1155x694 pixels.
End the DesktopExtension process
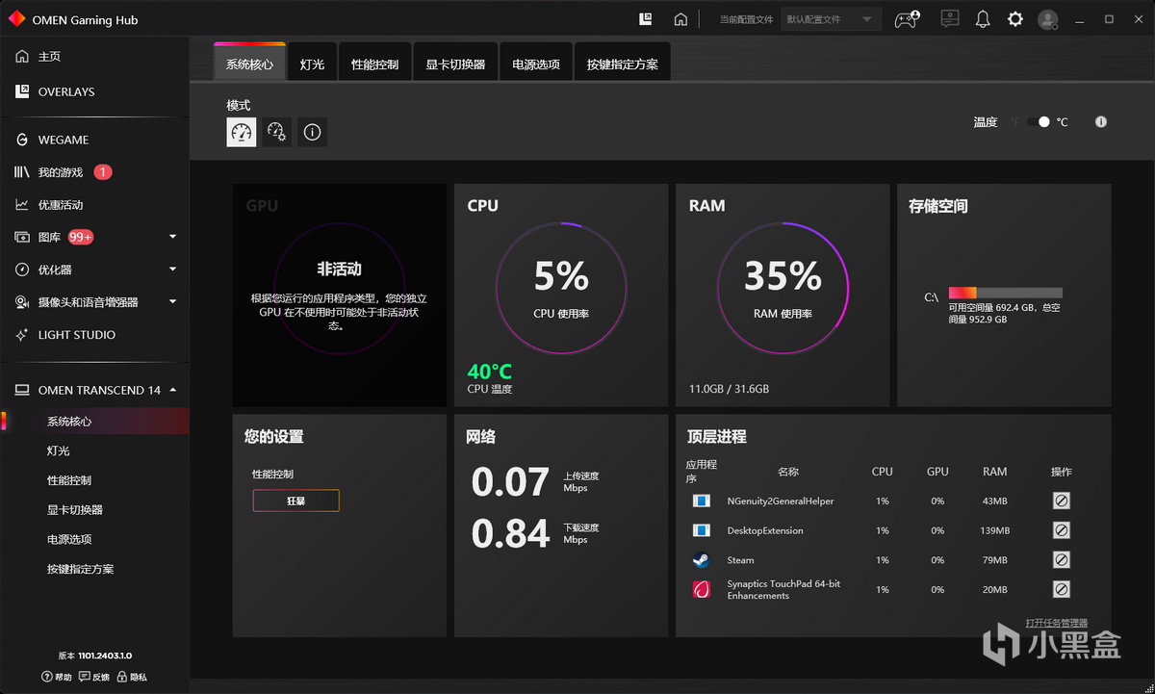(1062, 530)
